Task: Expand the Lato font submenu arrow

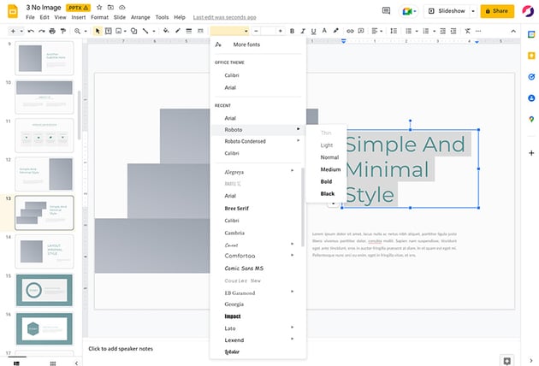Action: [x=292, y=328]
